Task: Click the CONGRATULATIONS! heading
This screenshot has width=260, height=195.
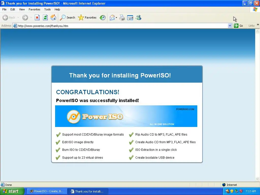Action: pyautogui.click(x=88, y=92)
